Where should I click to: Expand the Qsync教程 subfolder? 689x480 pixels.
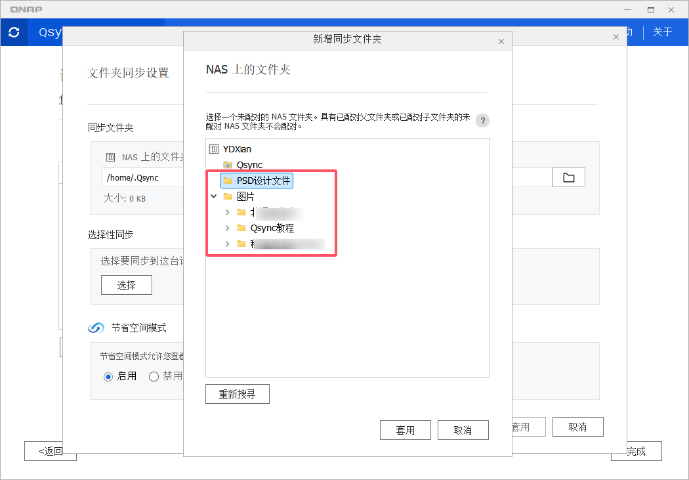coord(227,228)
